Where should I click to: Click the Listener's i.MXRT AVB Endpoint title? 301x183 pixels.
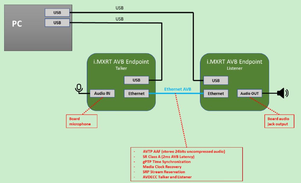coord(234,62)
